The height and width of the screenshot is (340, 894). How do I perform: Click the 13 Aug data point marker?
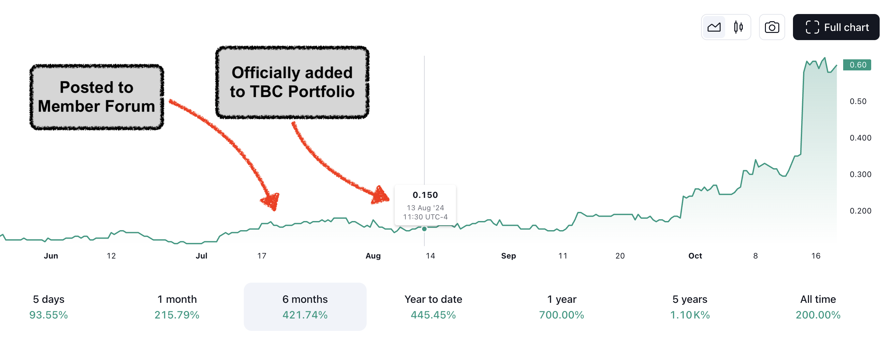424,229
